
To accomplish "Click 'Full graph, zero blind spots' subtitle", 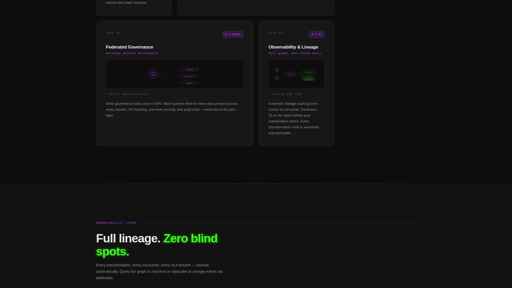I will 295,53.
